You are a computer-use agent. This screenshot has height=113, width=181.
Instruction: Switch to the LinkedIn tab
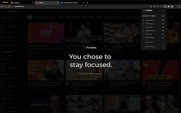pos(72,3)
